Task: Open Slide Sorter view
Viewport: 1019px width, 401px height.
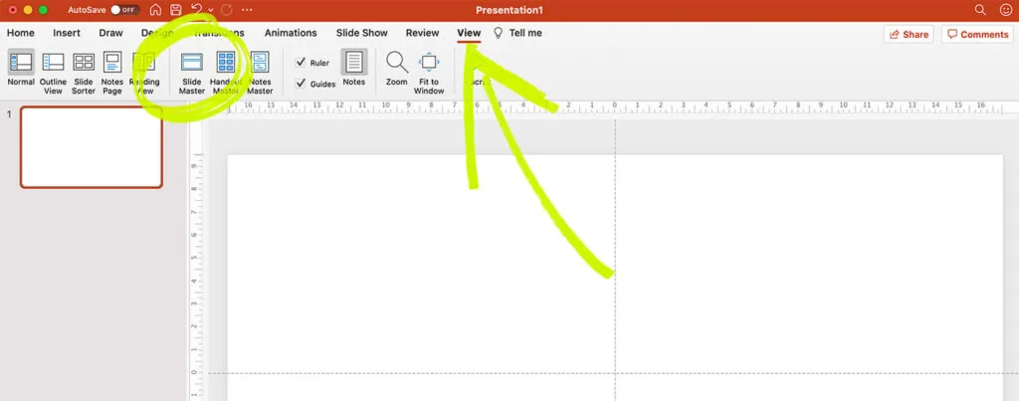Action: 84,71
